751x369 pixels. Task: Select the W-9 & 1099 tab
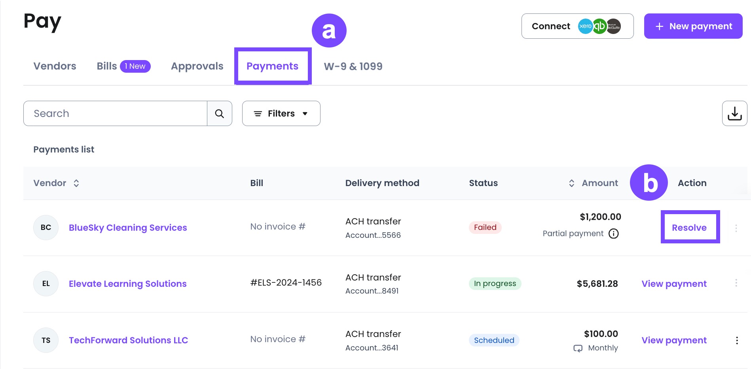(x=353, y=66)
